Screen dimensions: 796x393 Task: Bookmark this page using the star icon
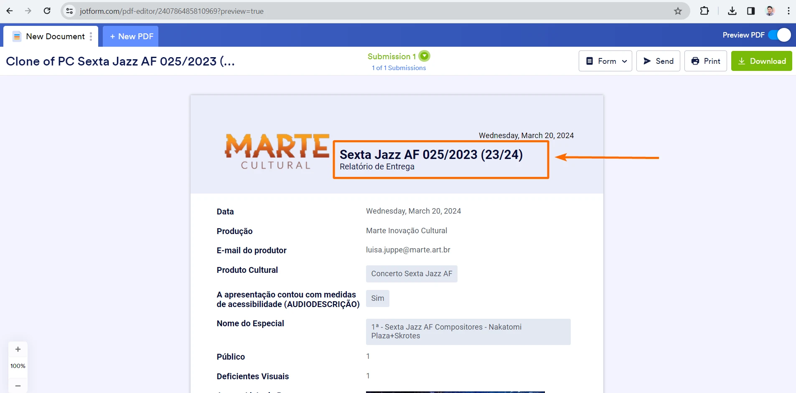[x=677, y=11]
